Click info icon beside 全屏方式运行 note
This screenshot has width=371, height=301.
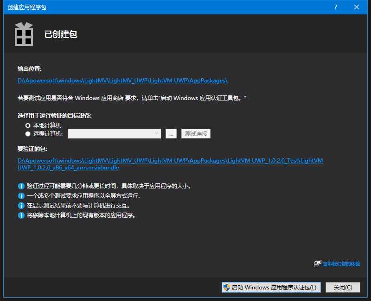21,196
